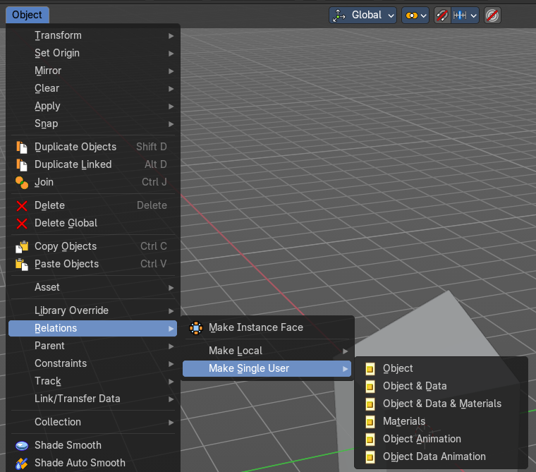Screen dimensions: 536x472
Task: Choose Object Animation single user option
Action: tap(441, 439)
